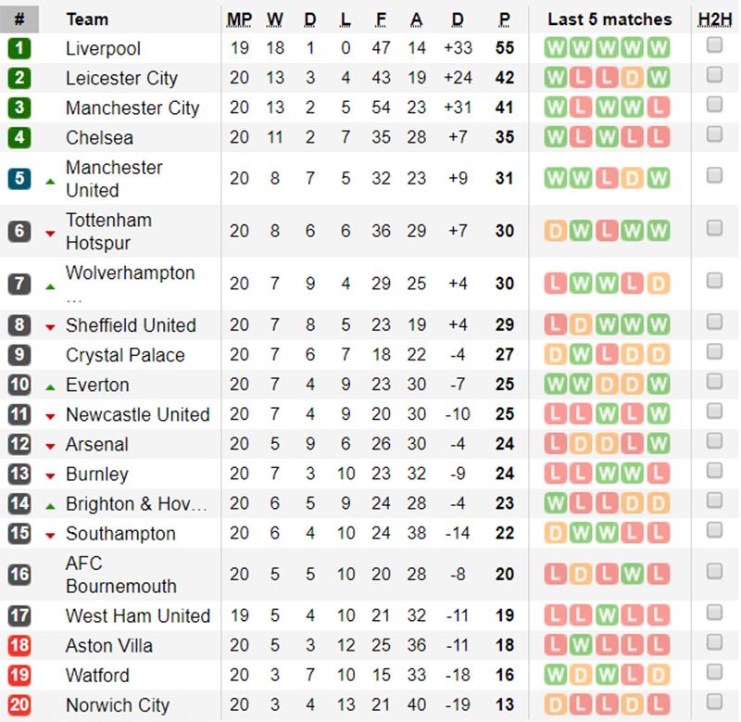Sort by the W wins column header
Screen dimensions: 741x722
pyautogui.click(x=275, y=19)
